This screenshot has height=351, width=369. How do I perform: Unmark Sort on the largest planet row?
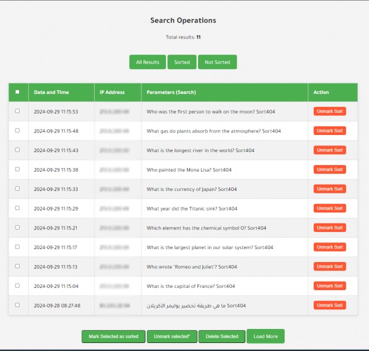pyautogui.click(x=330, y=247)
